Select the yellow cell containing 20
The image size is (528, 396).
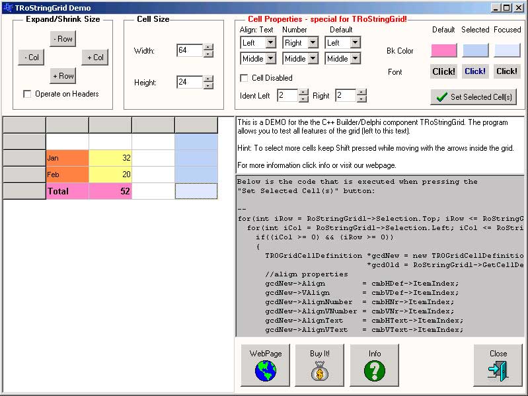(x=110, y=175)
